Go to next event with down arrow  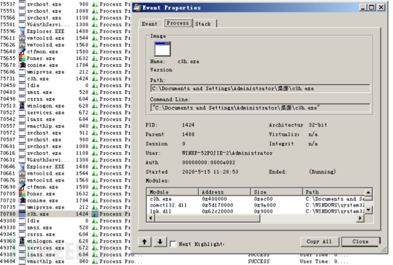[159, 242]
